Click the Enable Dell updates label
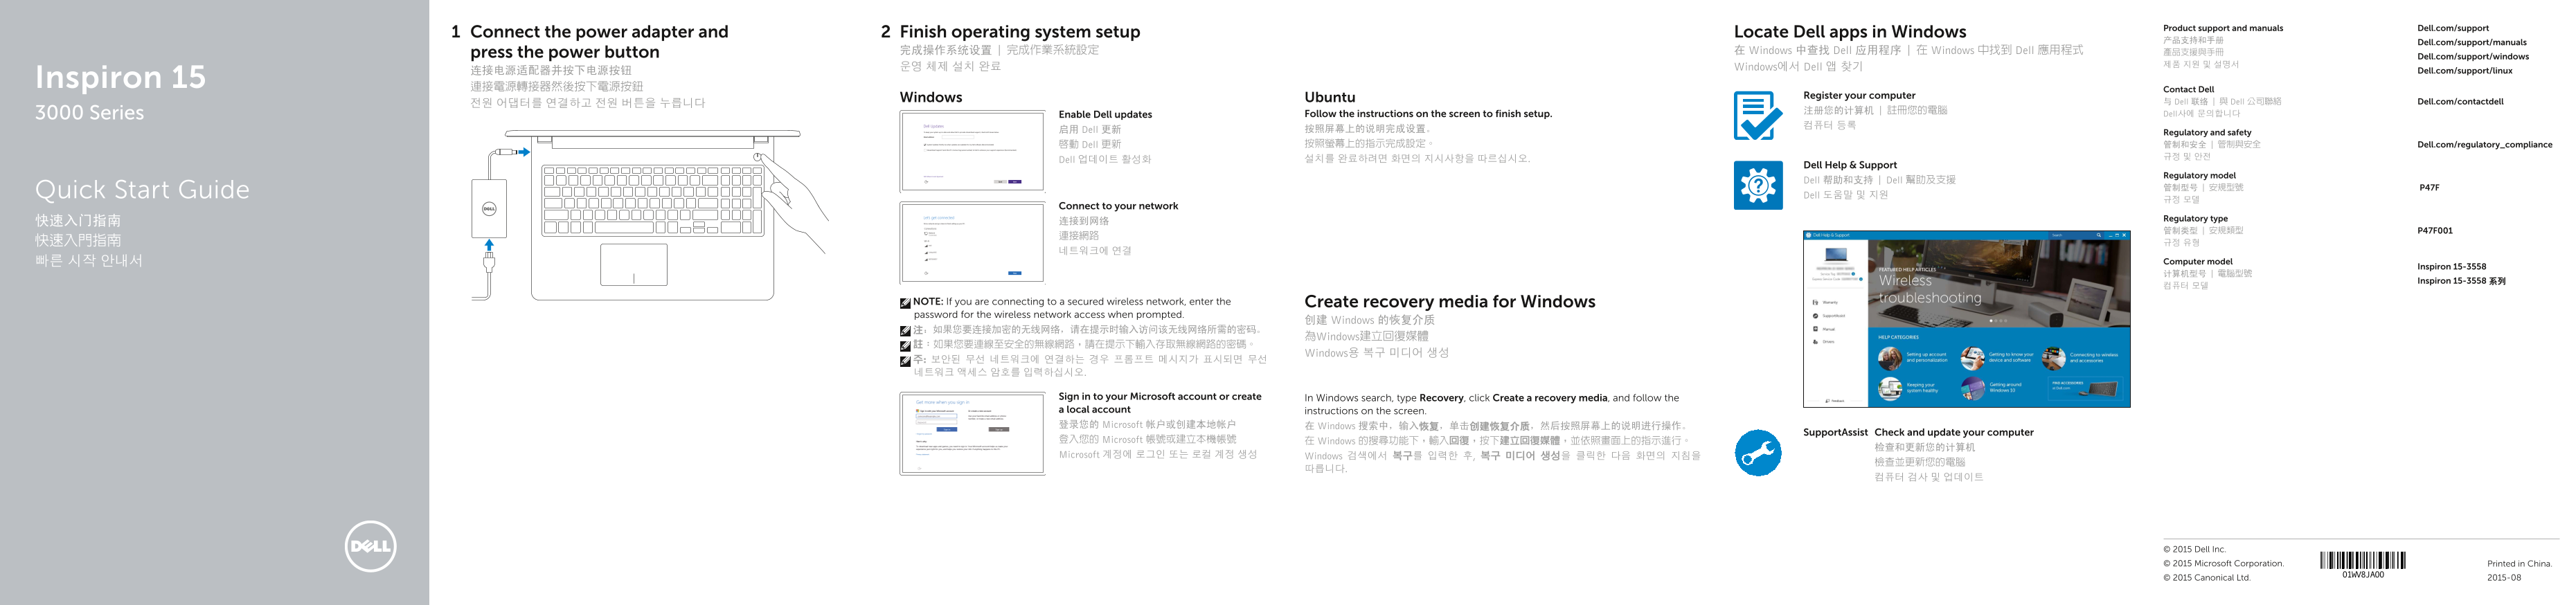 tap(1105, 114)
